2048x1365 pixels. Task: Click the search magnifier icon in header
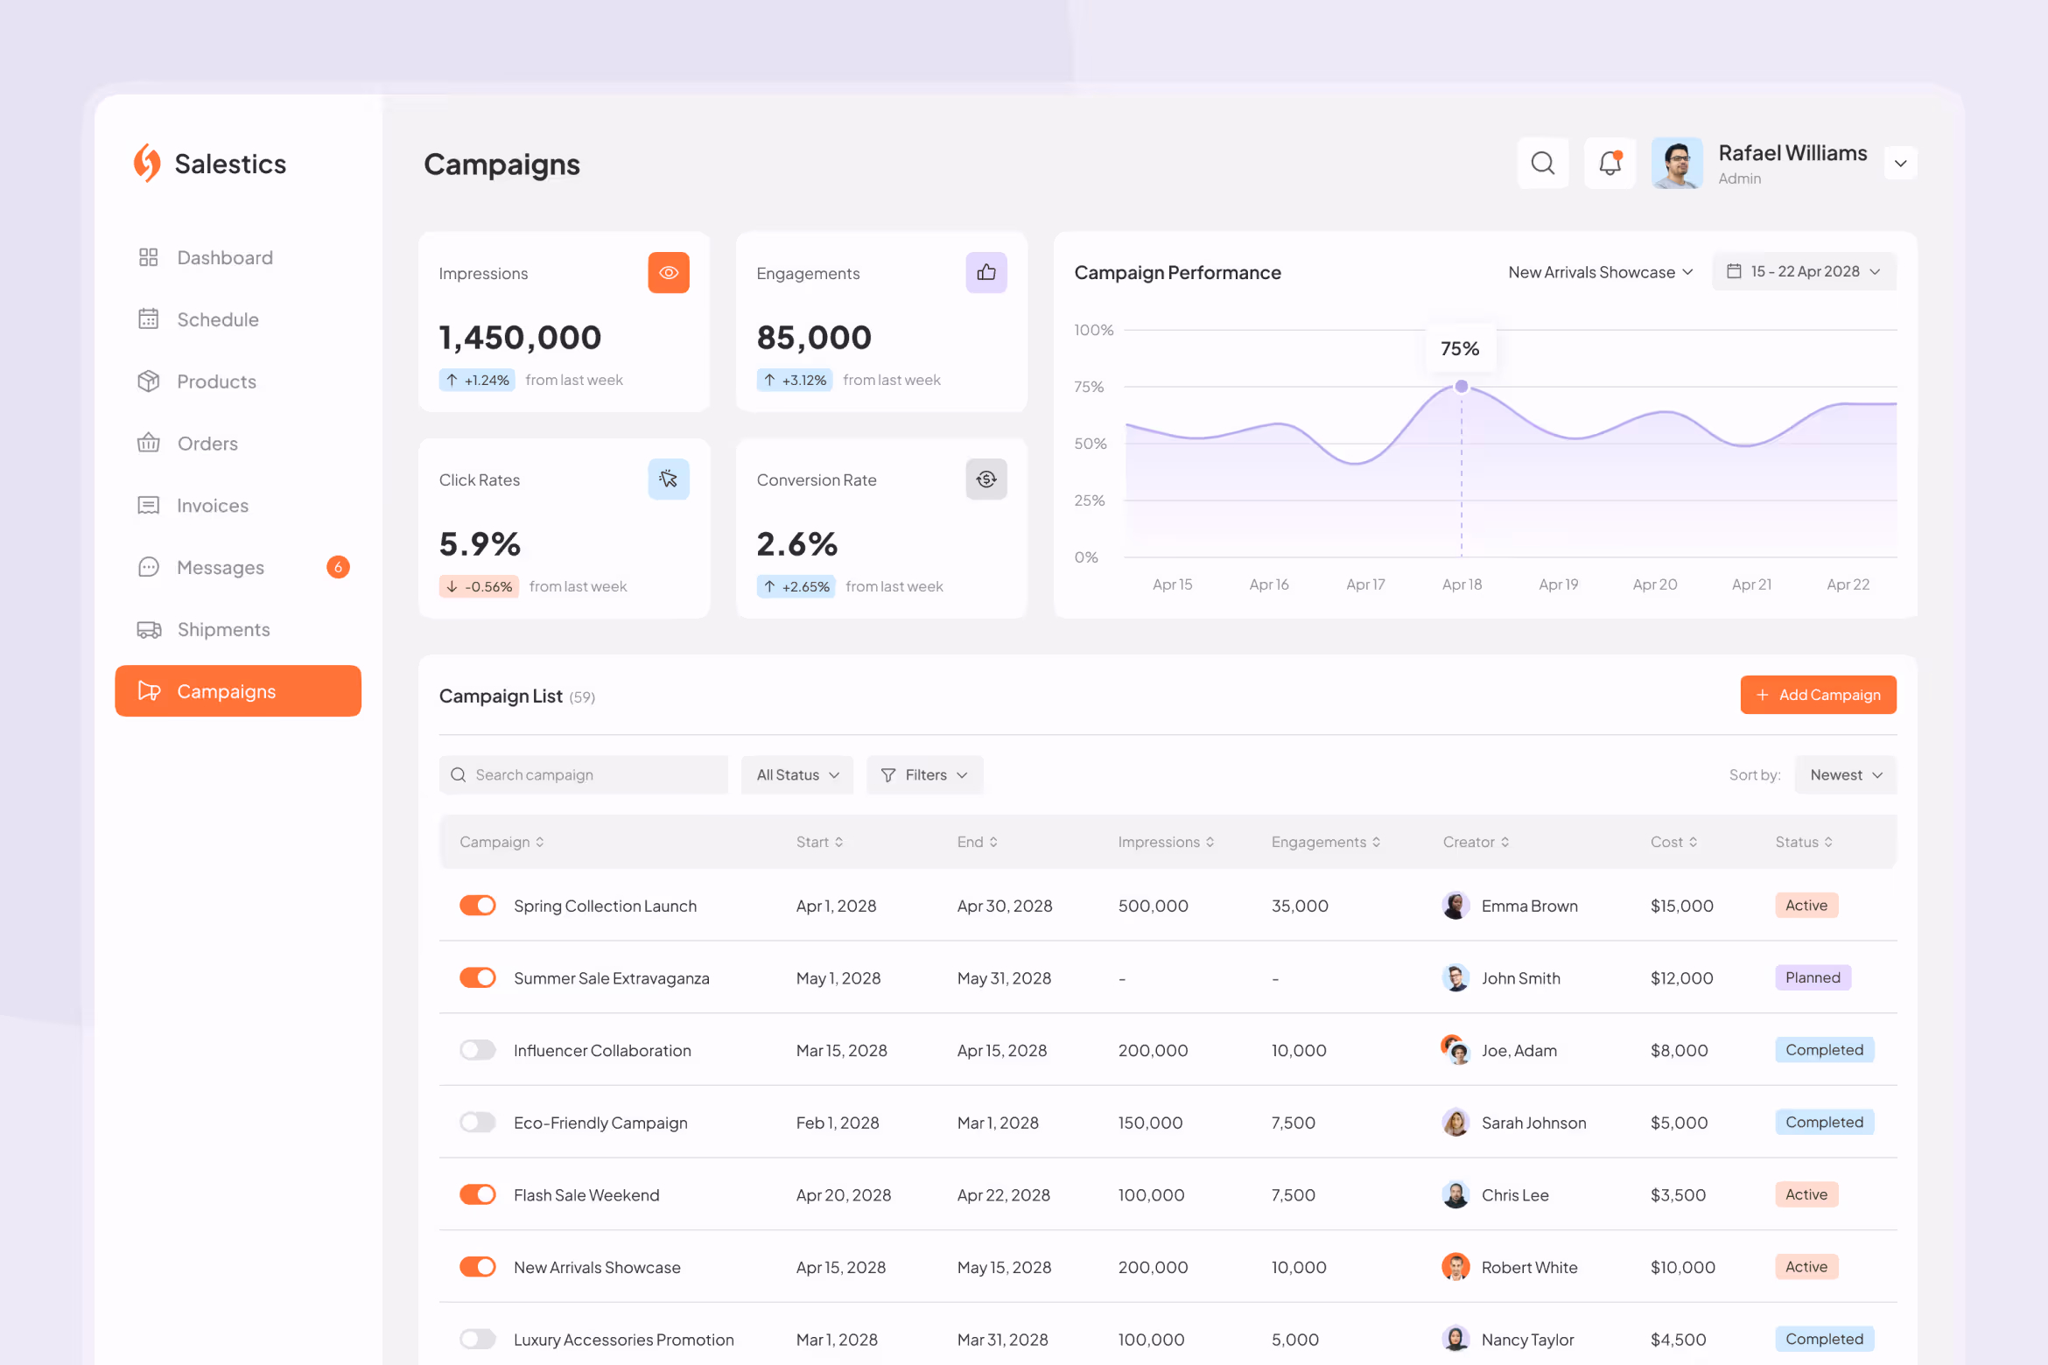click(1542, 163)
